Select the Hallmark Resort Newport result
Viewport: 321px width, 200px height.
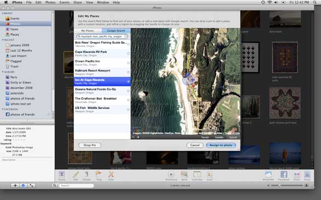coord(102,72)
